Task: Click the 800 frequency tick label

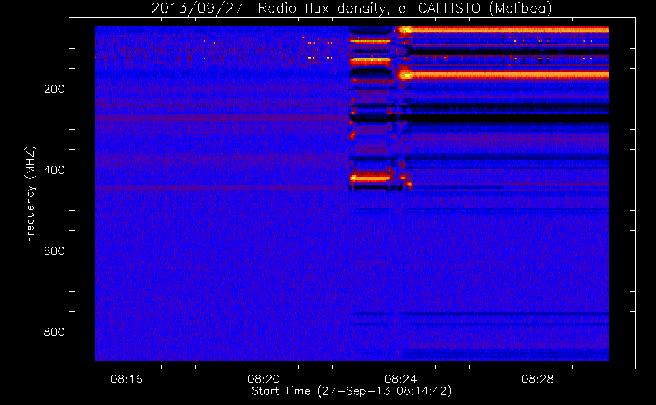Action: click(54, 332)
